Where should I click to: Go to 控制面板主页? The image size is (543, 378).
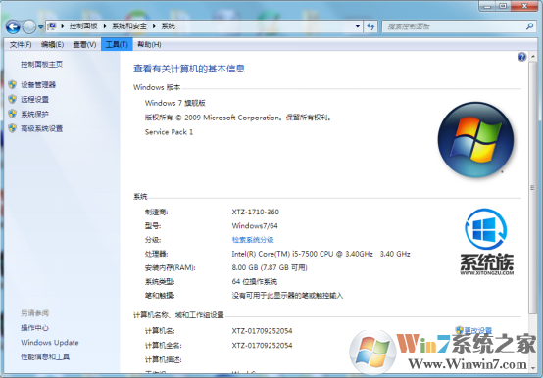41,64
